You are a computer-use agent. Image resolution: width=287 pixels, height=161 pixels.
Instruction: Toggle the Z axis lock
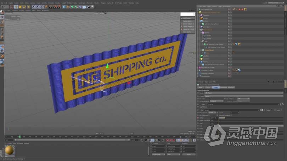[x=41, y=7]
